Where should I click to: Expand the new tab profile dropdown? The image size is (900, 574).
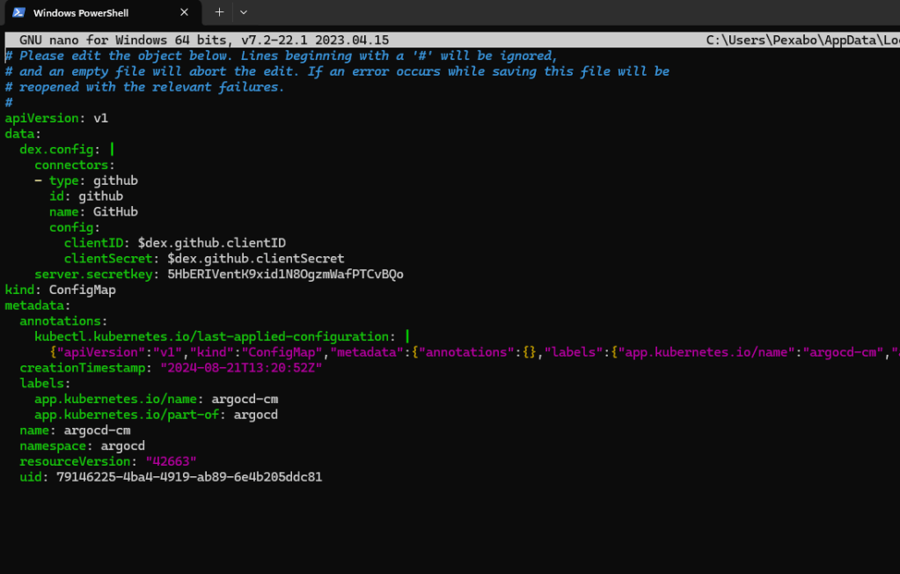coord(244,12)
